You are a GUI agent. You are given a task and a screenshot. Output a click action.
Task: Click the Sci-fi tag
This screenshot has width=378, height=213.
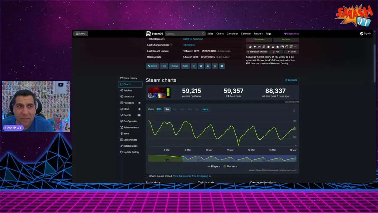[x=291, y=52]
